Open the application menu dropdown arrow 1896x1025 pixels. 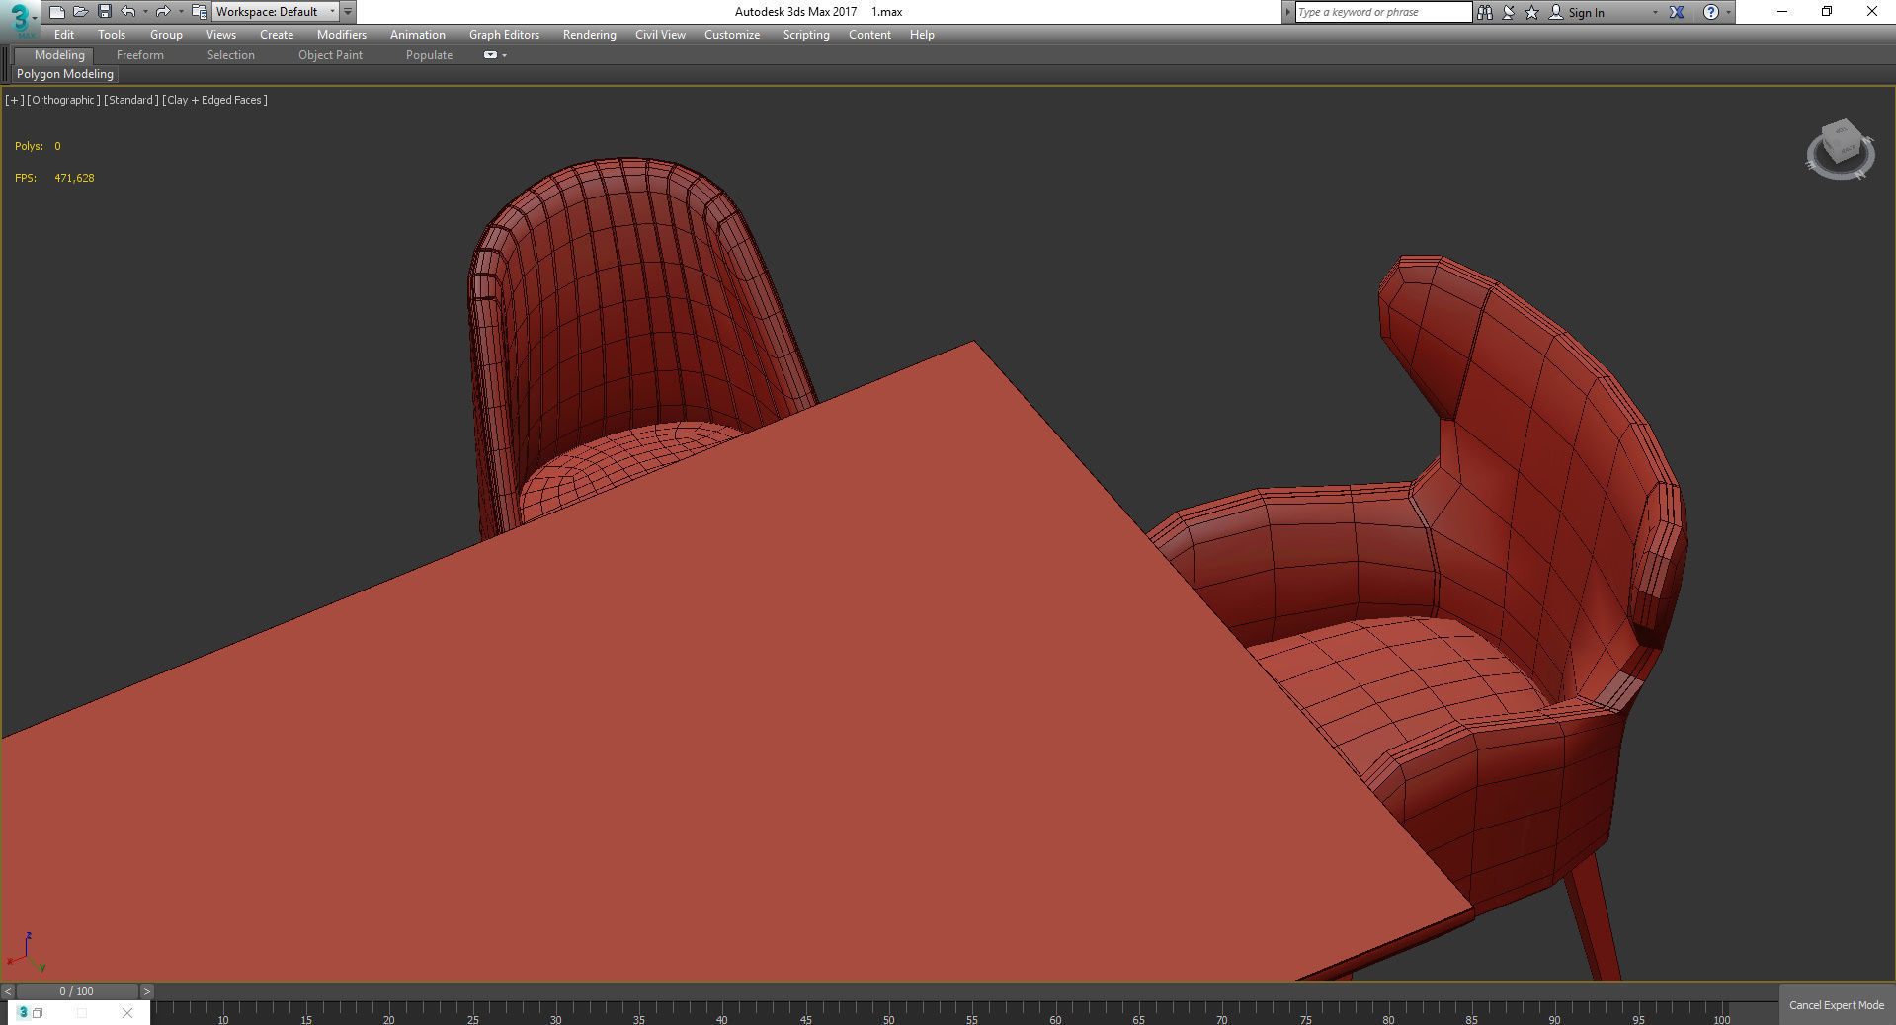click(35, 18)
